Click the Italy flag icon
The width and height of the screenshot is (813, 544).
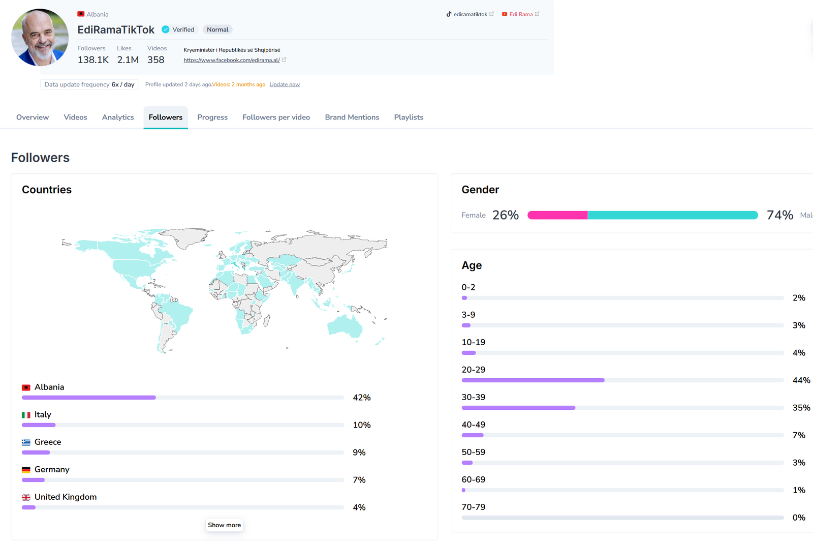coord(26,415)
